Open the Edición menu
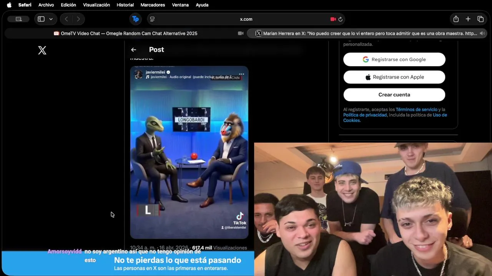The width and height of the screenshot is (492, 276). pos(68,5)
